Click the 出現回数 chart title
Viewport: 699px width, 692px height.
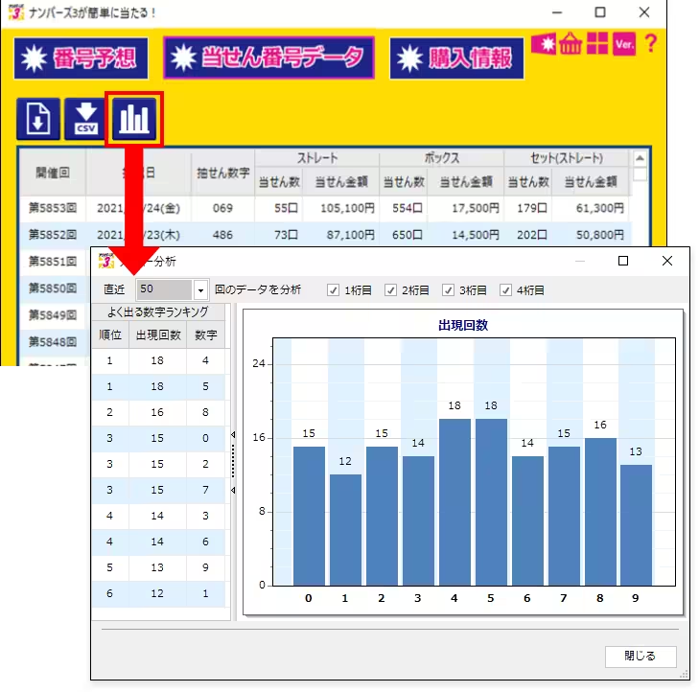pos(463,325)
